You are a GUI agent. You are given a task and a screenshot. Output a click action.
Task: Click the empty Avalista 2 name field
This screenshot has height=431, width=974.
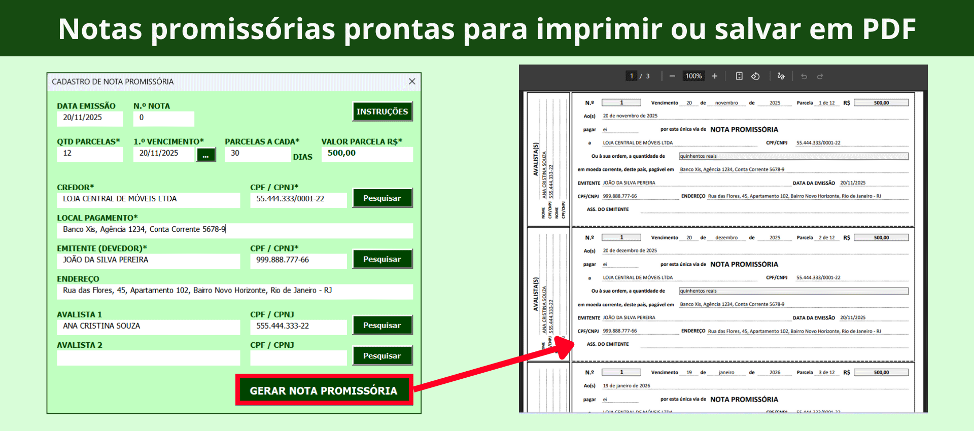[x=148, y=358]
